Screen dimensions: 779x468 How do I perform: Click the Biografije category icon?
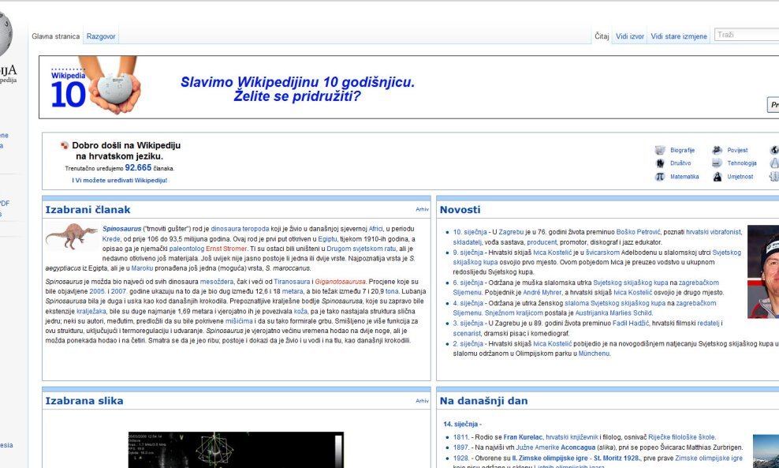pyautogui.click(x=660, y=150)
